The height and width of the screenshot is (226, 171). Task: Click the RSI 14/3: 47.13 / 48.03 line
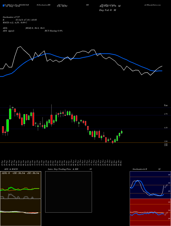[x=20, y=20]
